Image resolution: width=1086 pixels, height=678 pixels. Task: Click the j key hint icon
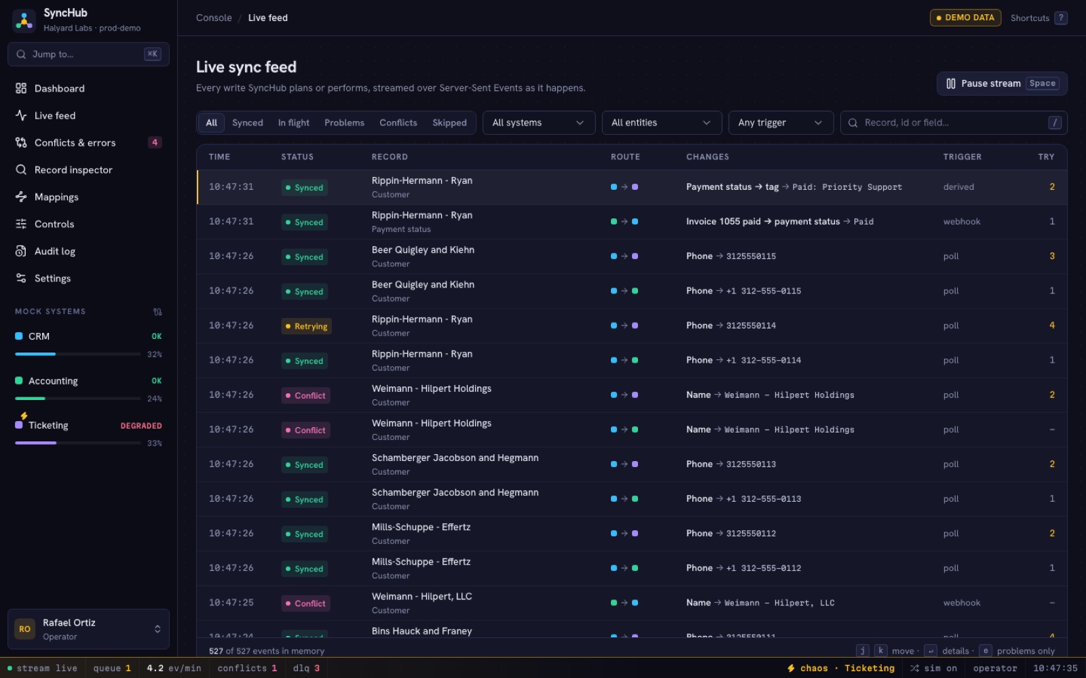[862, 650]
